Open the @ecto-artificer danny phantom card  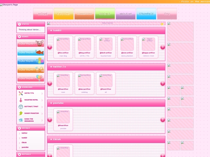click(127, 47)
